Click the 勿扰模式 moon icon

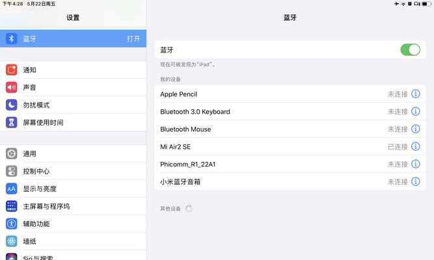(11, 105)
